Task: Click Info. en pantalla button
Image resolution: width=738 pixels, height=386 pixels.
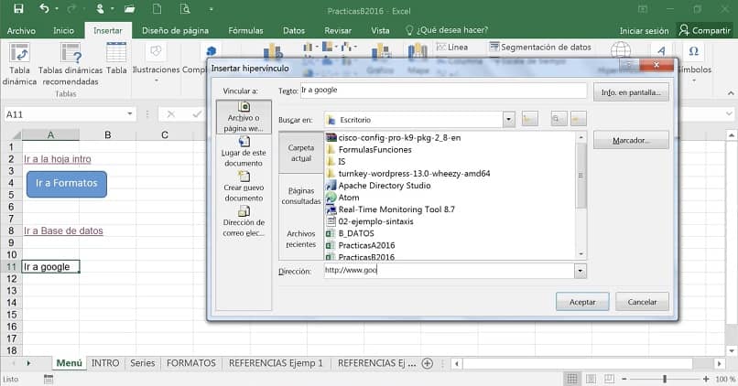Action: pyautogui.click(x=631, y=92)
